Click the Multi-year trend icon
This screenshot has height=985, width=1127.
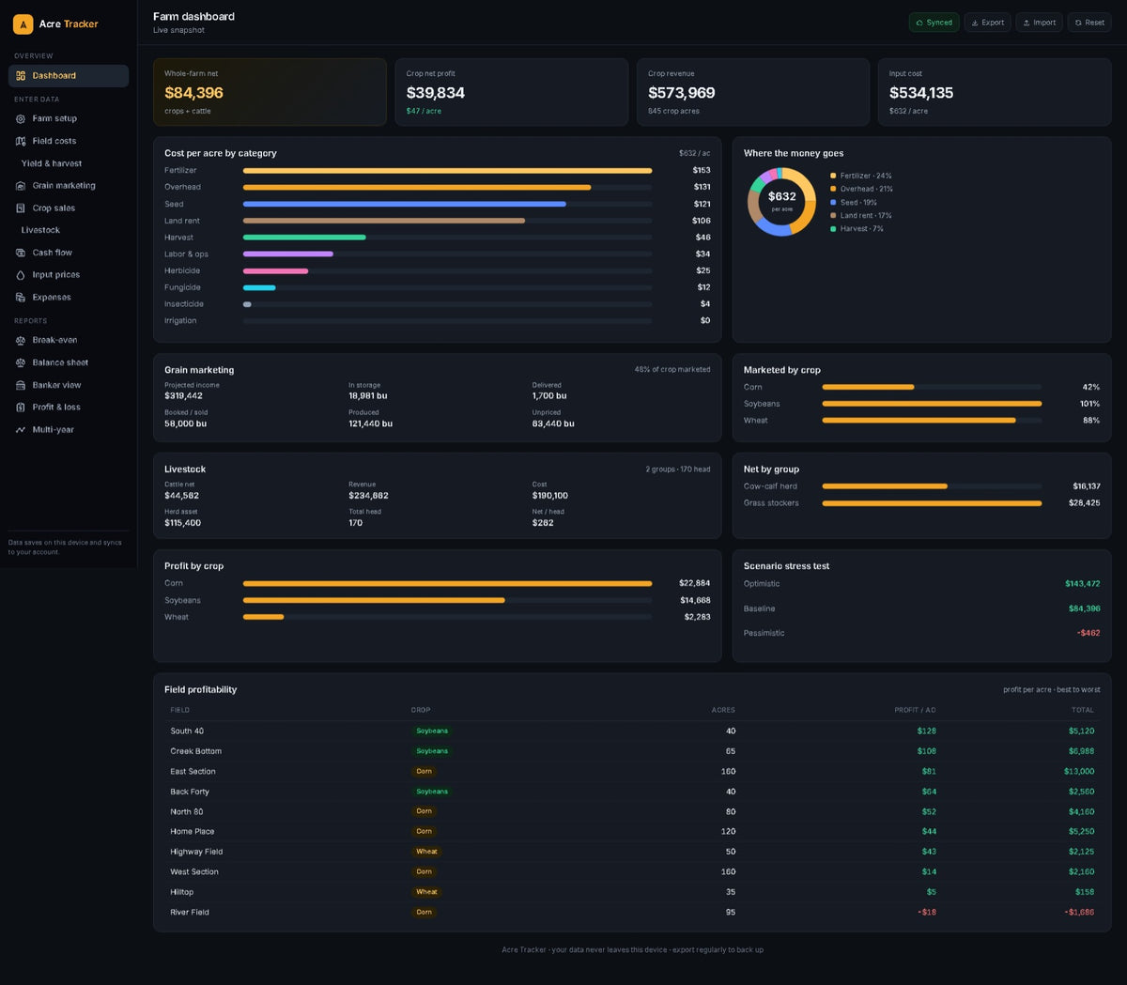pos(21,430)
